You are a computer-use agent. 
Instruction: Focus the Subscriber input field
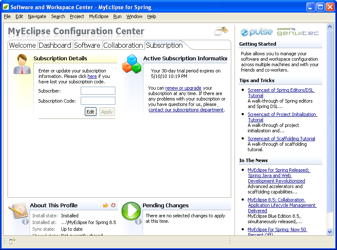coord(98,90)
